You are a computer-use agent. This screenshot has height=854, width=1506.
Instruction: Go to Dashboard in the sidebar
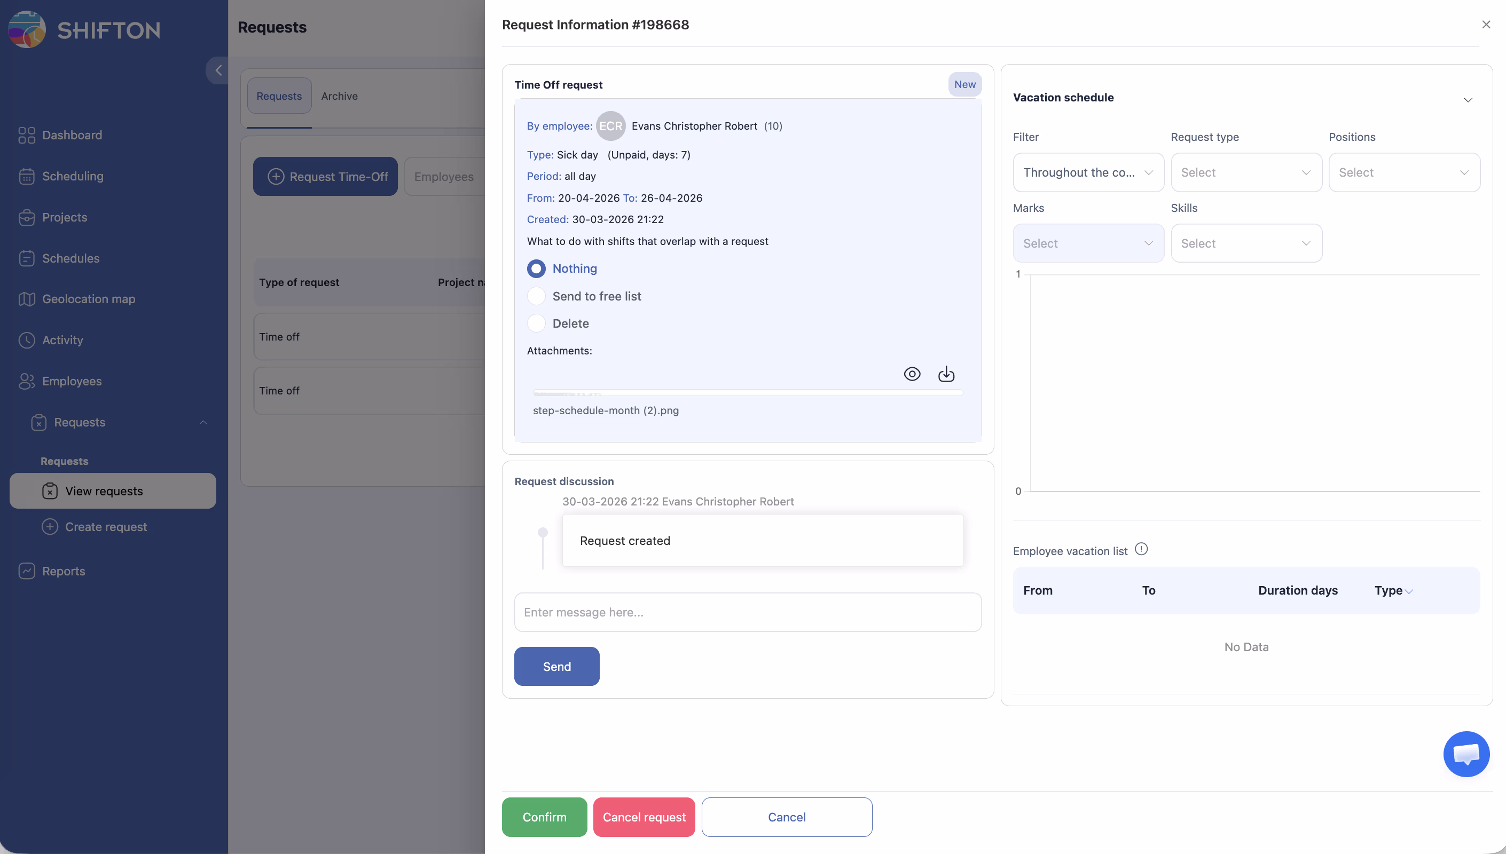[x=72, y=136]
